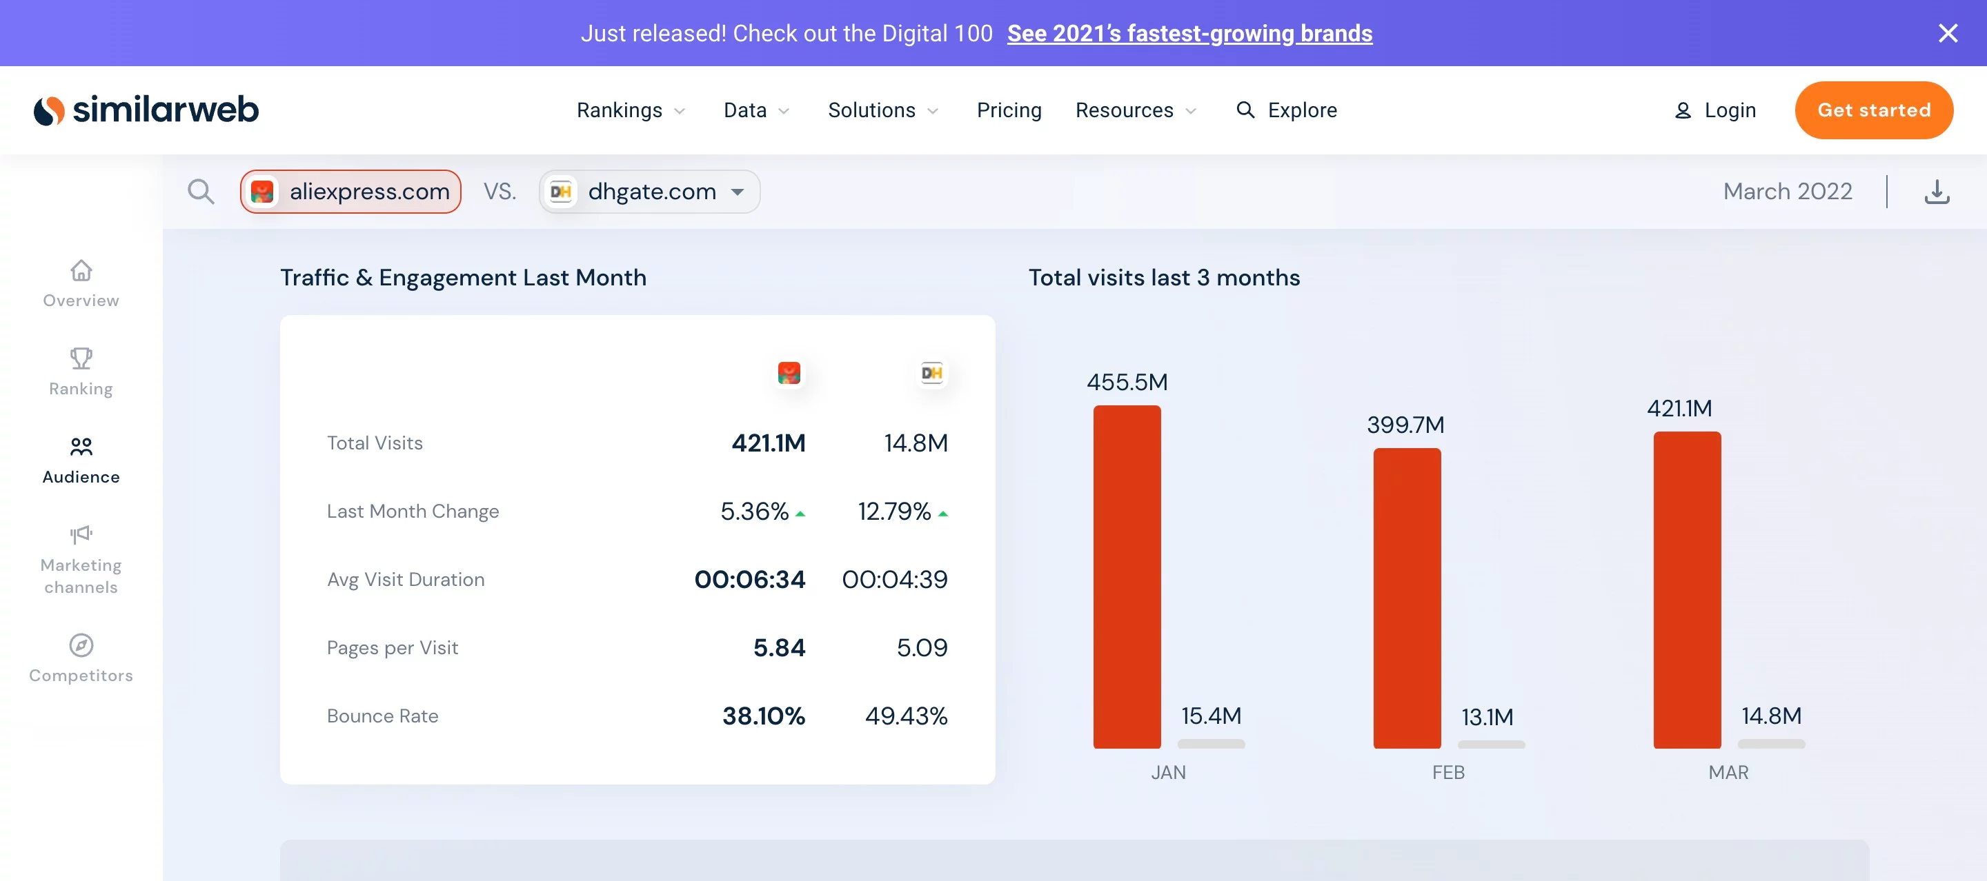Screen dimensions: 1987x881
Task: Click the user icon beside Login
Action: coord(1682,111)
